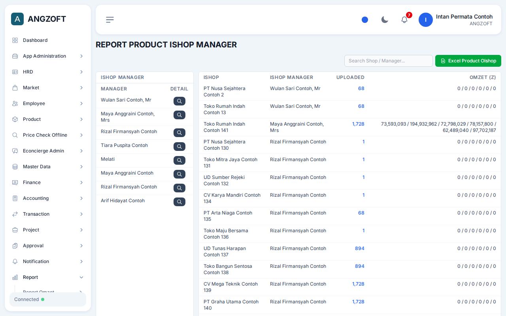Collapse the Report menu chevron

coord(81,277)
